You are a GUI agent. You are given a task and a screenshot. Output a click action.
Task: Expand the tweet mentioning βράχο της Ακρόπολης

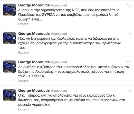click(23, 81)
